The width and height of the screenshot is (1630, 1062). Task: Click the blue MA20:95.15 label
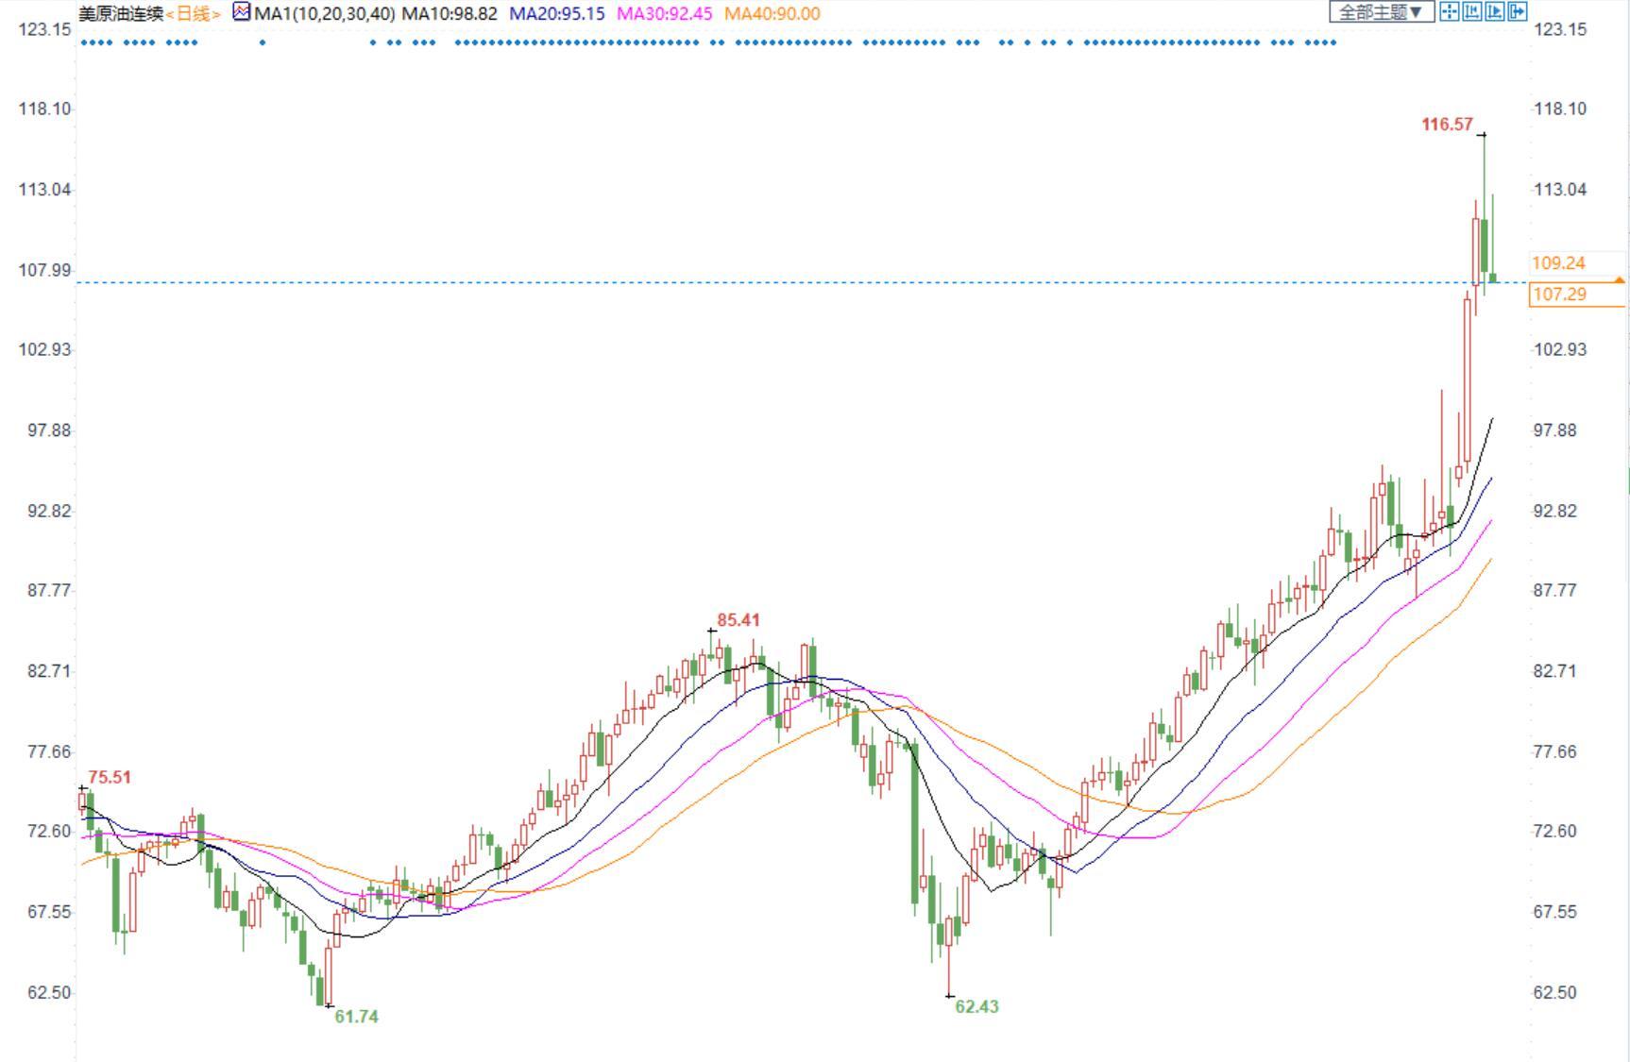[x=556, y=14]
